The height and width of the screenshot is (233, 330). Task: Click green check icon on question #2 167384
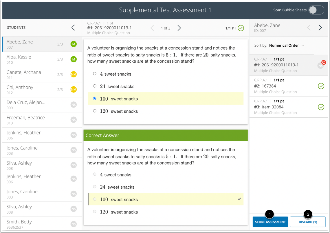(321, 86)
